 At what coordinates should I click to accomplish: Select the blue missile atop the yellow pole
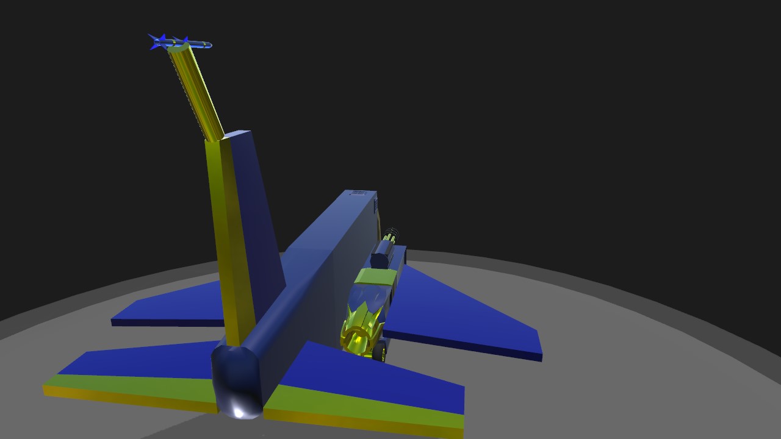179,42
